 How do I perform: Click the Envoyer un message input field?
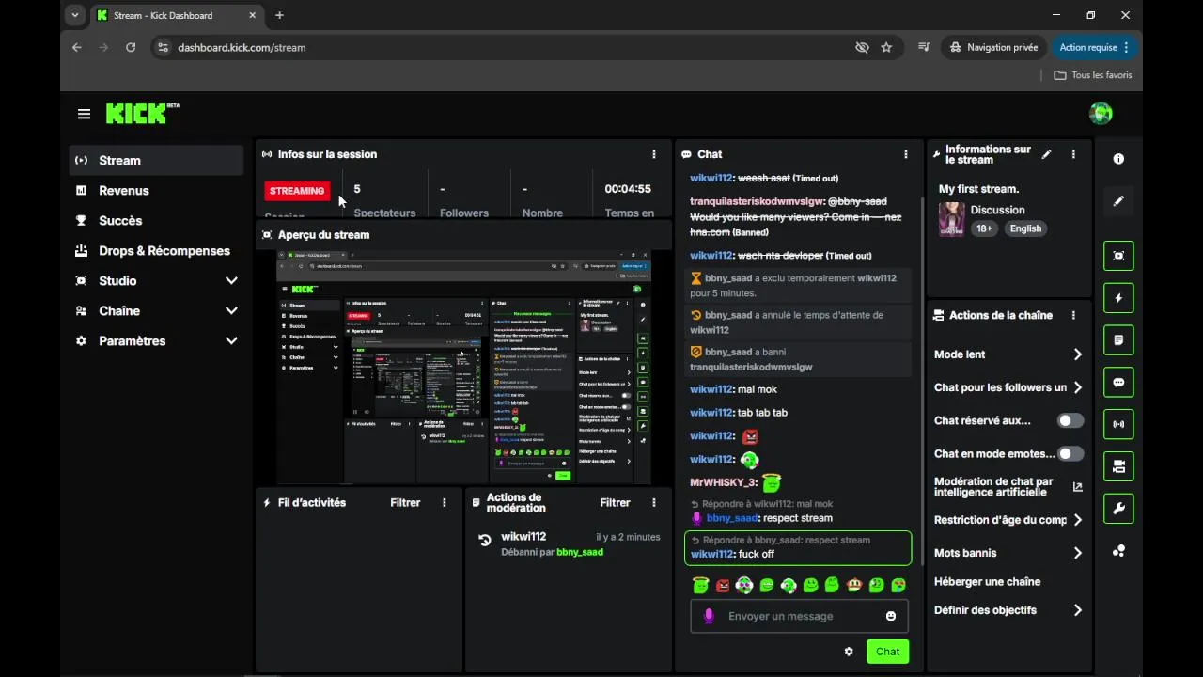[798, 616]
